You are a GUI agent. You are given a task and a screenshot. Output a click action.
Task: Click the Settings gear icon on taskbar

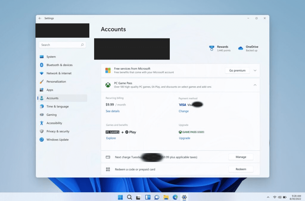(184, 197)
